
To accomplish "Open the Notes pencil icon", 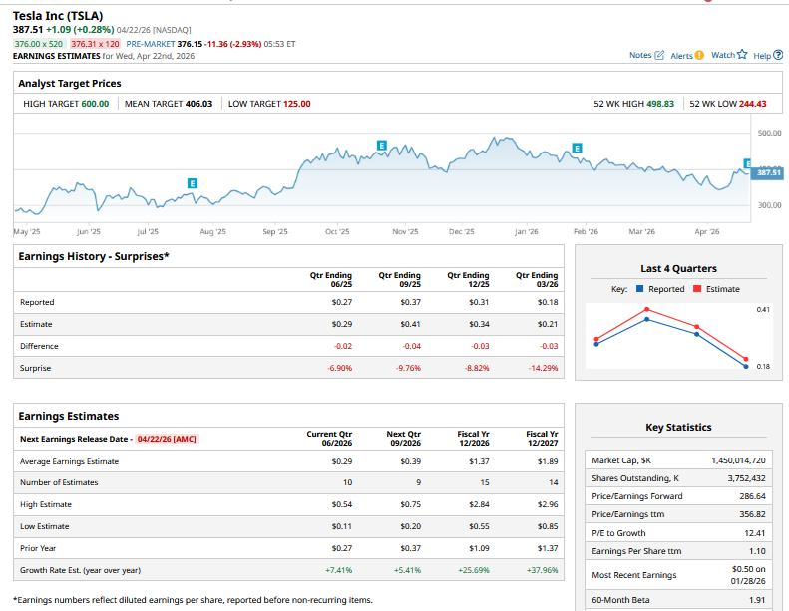I will [658, 55].
